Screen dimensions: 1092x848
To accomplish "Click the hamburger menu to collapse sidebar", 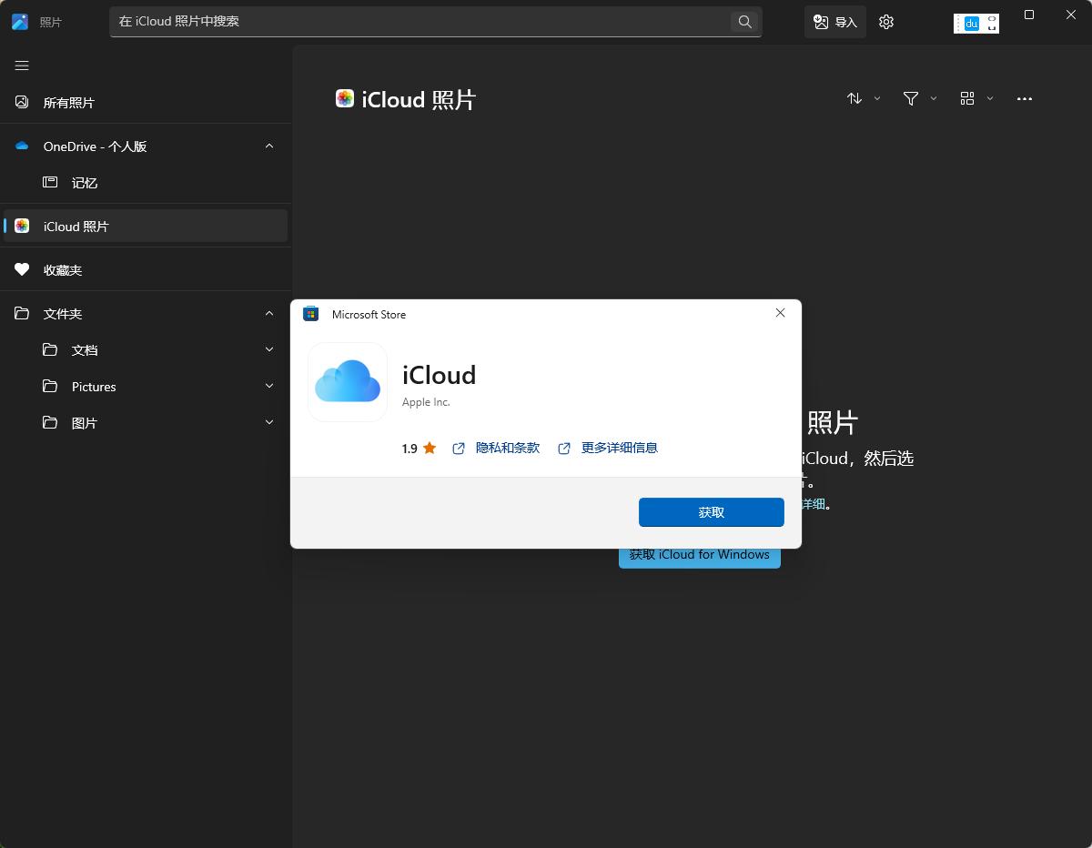I will click(x=21, y=66).
